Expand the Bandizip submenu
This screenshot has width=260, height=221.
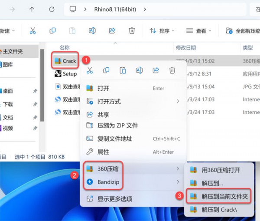(x=178, y=182)
